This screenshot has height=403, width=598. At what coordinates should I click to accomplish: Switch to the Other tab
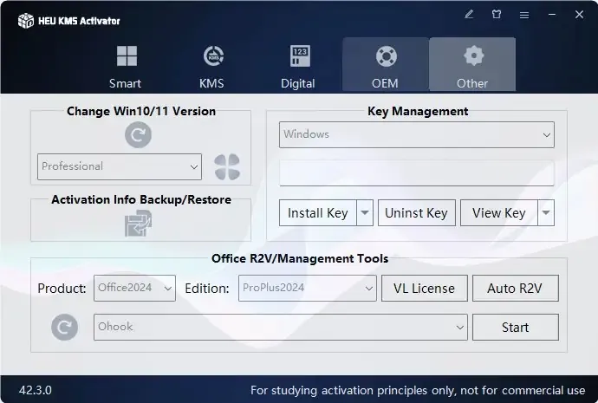(x=472, y=64)
